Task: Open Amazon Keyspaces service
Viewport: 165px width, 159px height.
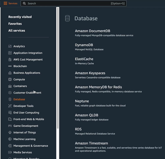Action: (x=90, y=73)
